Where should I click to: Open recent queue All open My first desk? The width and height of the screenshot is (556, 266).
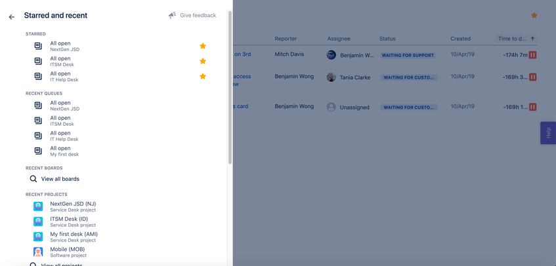click(x=60, y=151)
